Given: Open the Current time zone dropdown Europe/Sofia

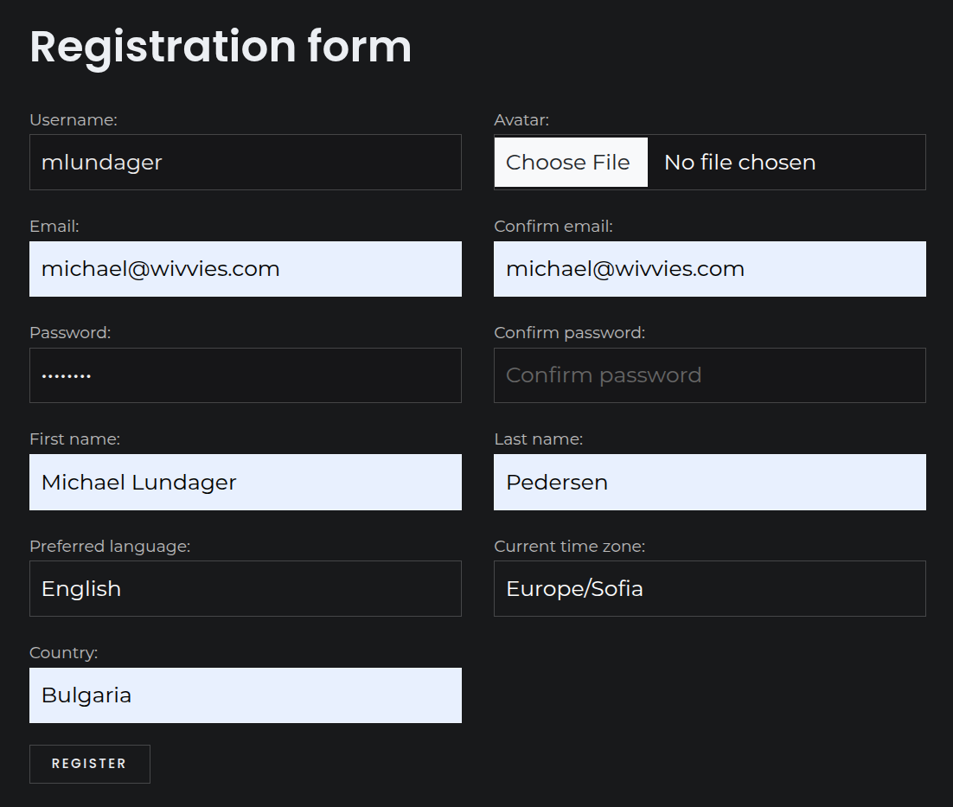Looking at the screenshot, I should [x=710, y=589].
